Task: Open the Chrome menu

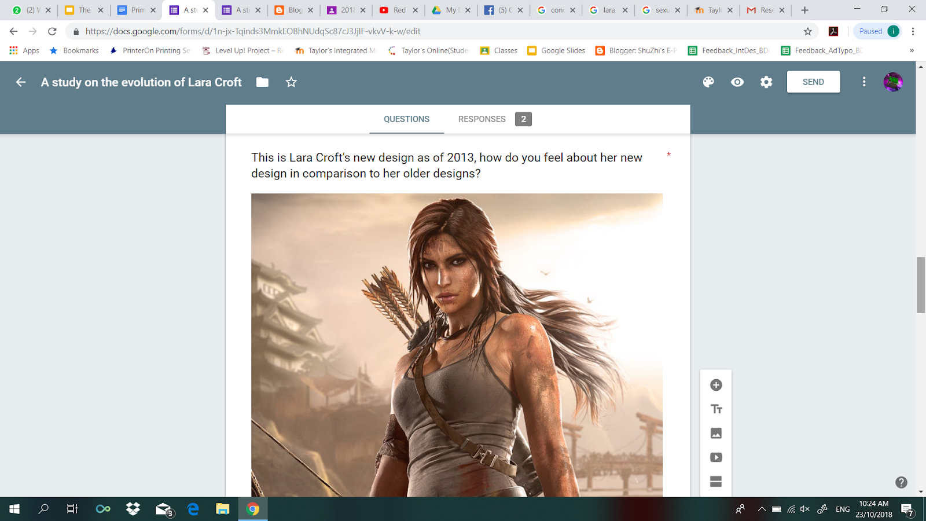Action: tap(913, 31)
